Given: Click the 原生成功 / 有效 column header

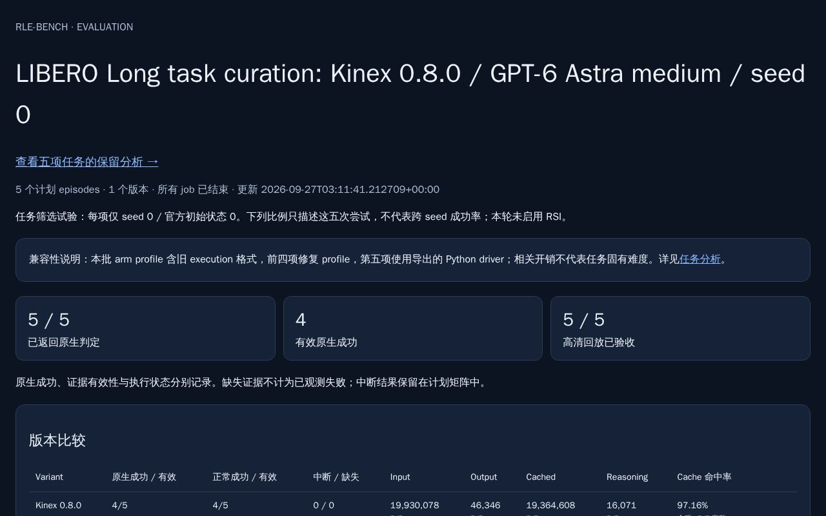Looking at the screenshot, I should click(144, 477).
